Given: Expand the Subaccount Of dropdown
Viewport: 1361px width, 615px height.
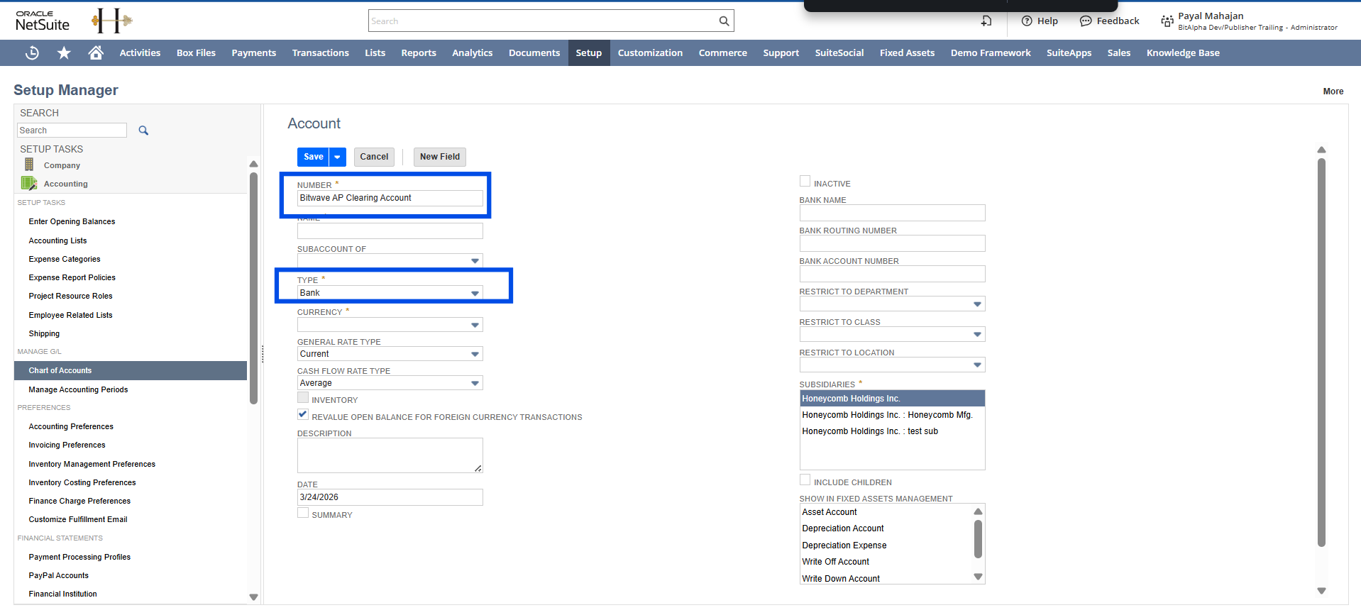Looking at the screenshot, I should click(475, 261).
